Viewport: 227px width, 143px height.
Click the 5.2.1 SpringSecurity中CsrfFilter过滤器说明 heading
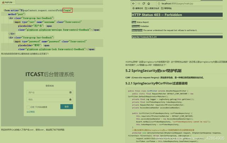point(156,83)
